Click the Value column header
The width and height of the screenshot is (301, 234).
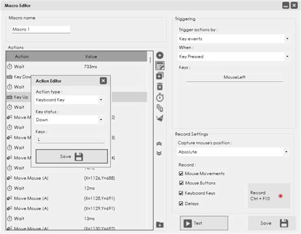91,56
